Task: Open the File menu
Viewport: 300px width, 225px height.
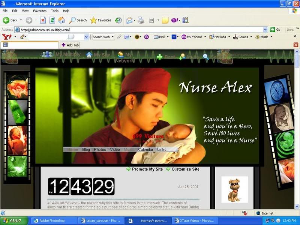Action: [5, 11]
